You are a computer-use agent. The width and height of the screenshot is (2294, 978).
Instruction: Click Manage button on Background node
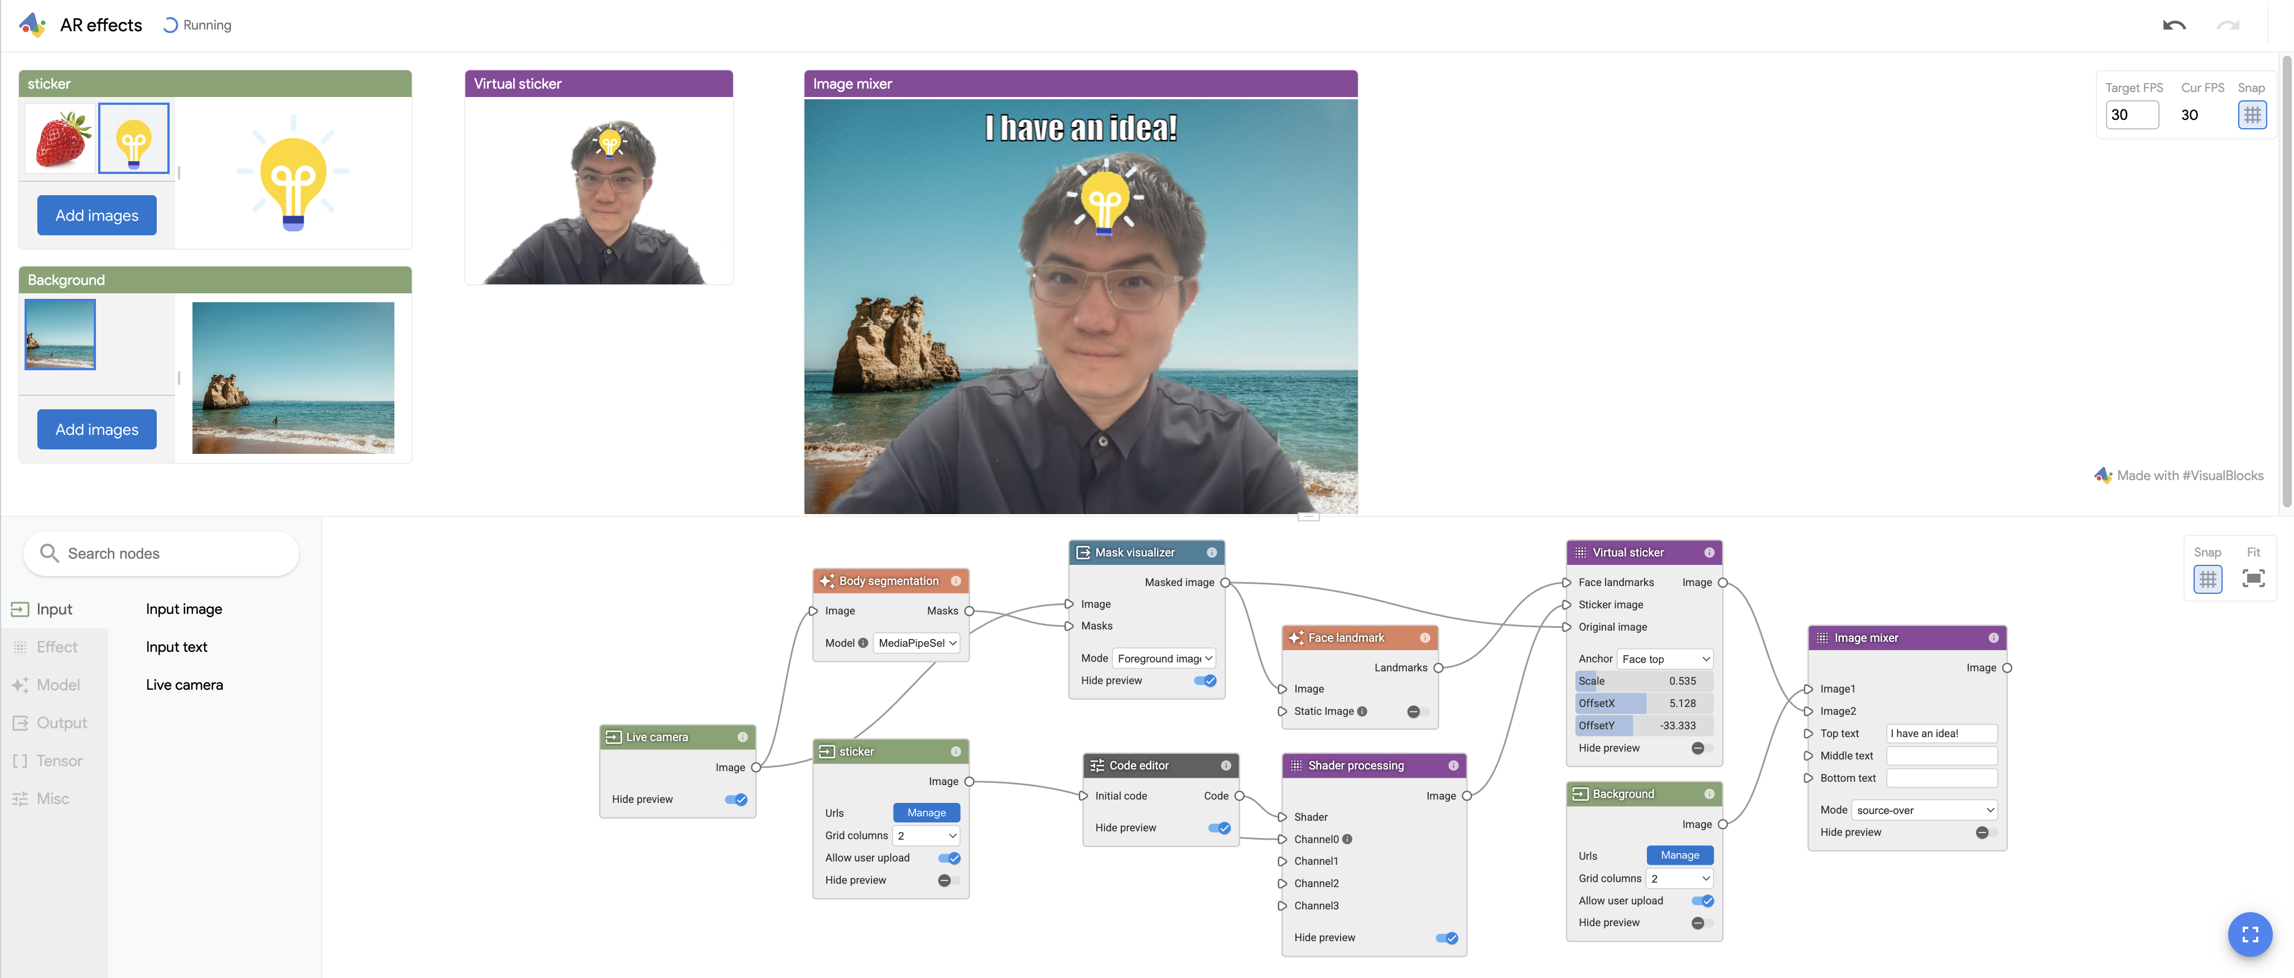coord(1680,855)
